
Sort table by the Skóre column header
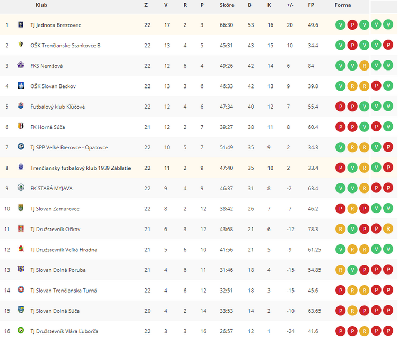227,5
